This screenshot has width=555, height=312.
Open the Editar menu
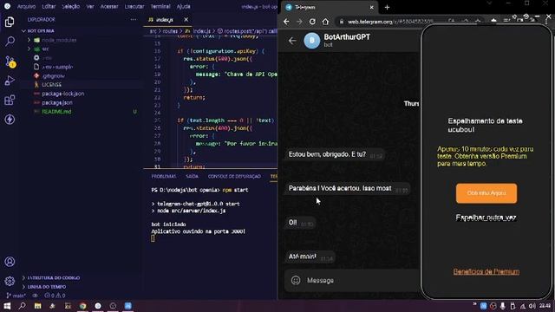point(49,6)
